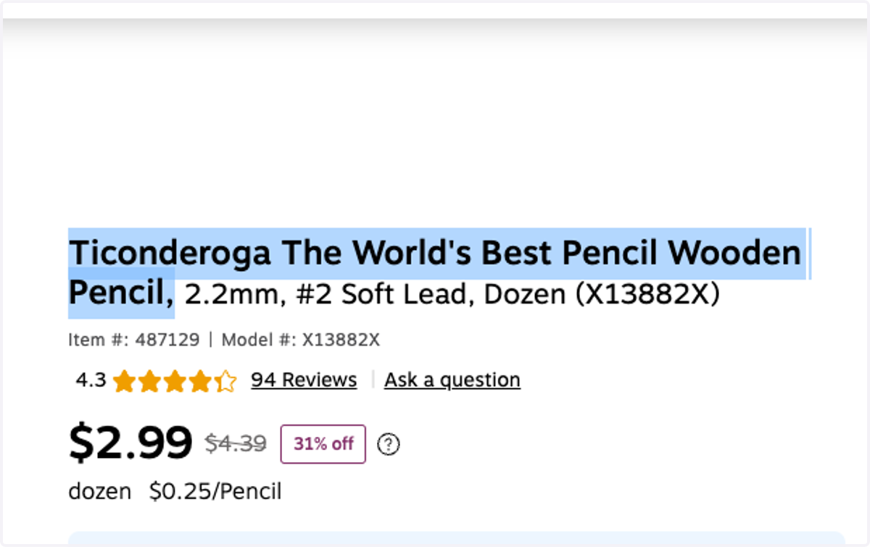Click the third orange rating star
This screenshot has height=547, width=870.
(175, 381)
